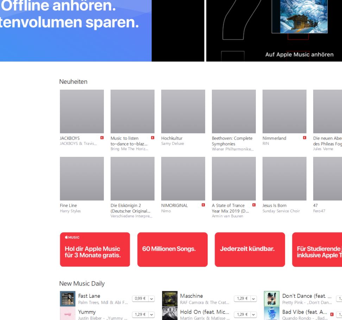Click the explicit badge beside Bad Vibe
The image size is (342, 320).
click(332, 314)
